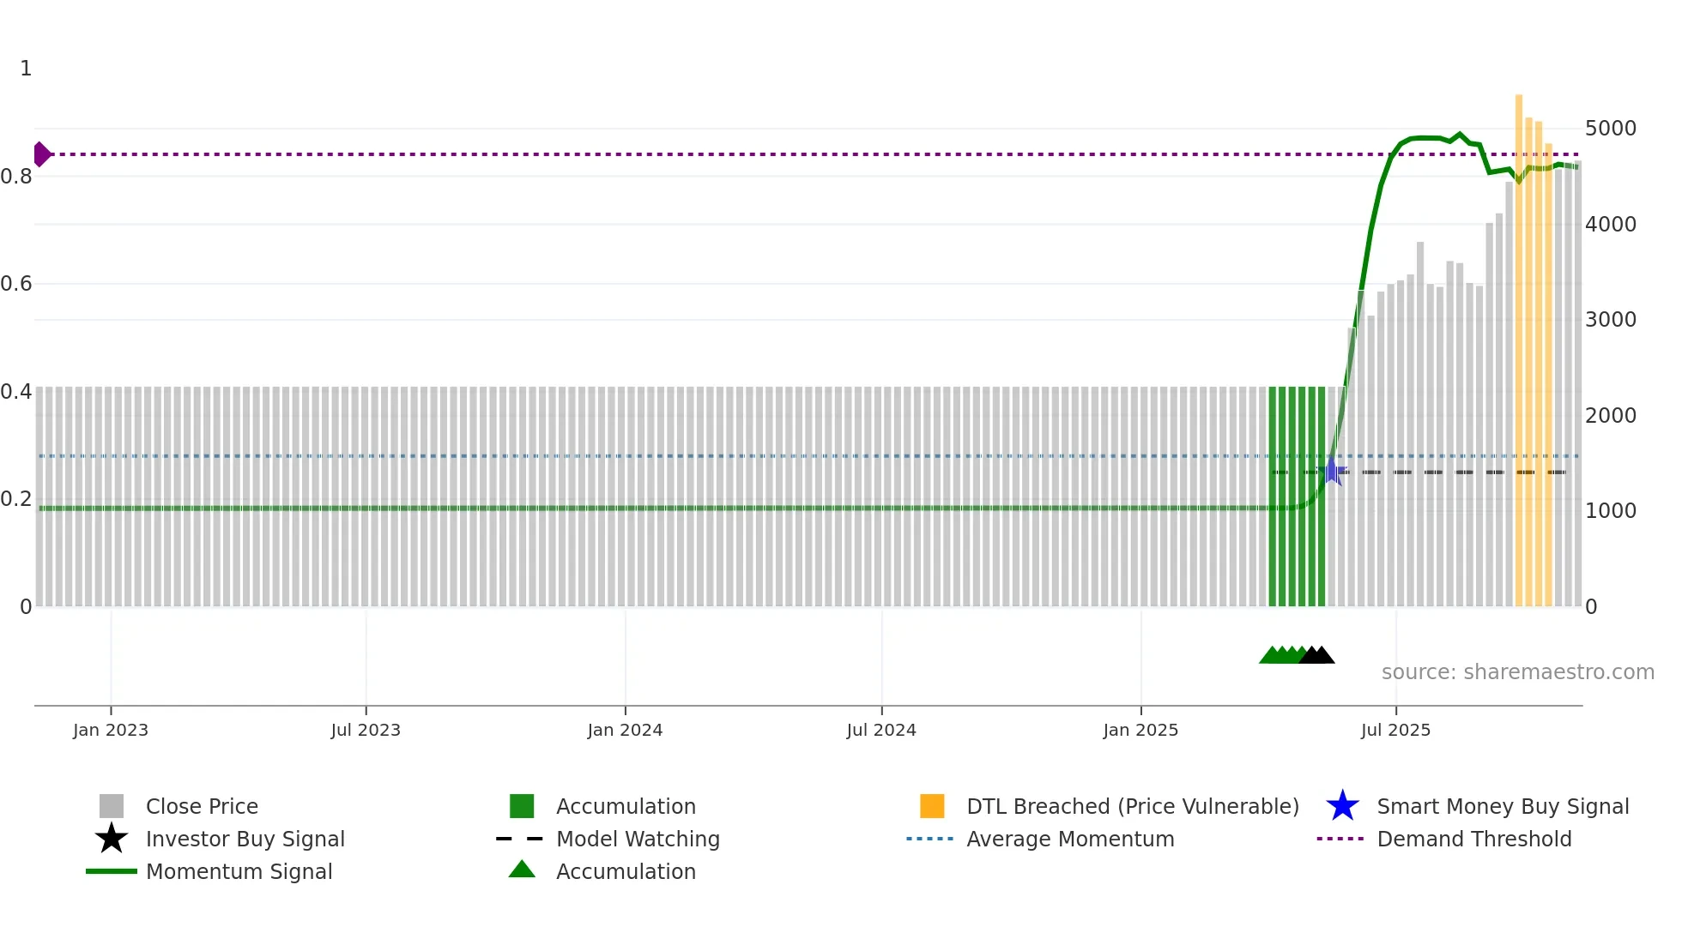Click the orange DTL Breached legend swatch
Viewport: 1682px width, 945px height.
pos(932,806)
